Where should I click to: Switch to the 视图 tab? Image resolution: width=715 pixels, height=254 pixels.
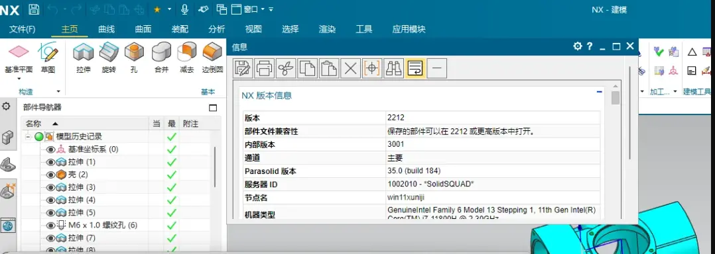tap(253, 29)
